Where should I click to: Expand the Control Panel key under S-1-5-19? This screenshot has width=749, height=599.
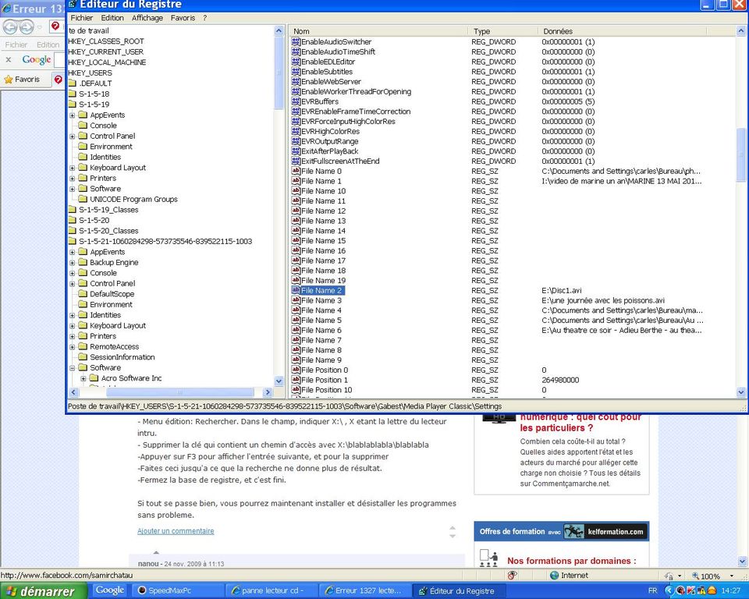(x=73, y=136)
